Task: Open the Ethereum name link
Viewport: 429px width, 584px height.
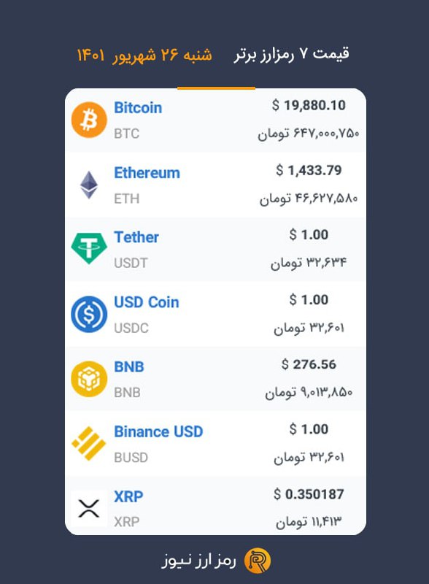Action: 147,173
